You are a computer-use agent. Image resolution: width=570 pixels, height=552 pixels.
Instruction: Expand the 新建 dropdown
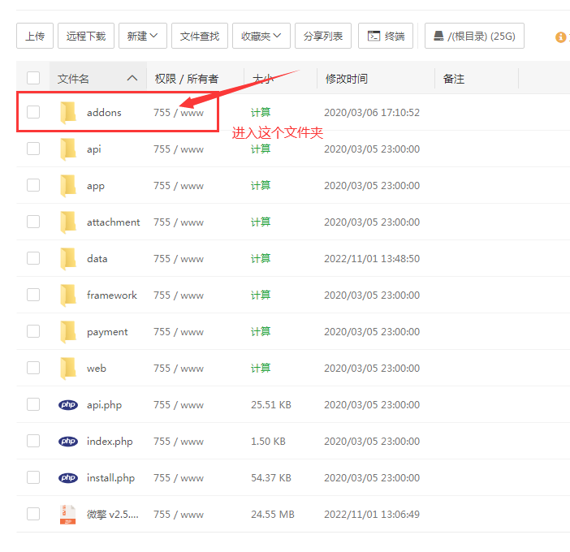tap(143, 36)
